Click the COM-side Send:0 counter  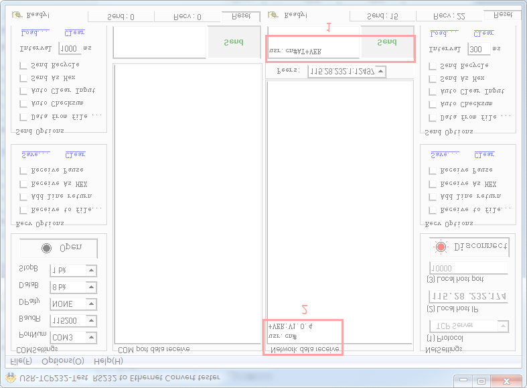(121, 17)
